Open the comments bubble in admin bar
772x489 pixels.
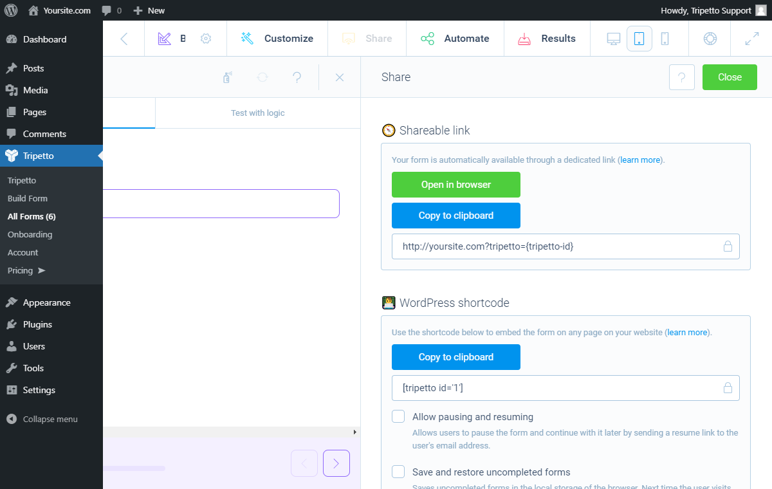(x=111, y=10)
